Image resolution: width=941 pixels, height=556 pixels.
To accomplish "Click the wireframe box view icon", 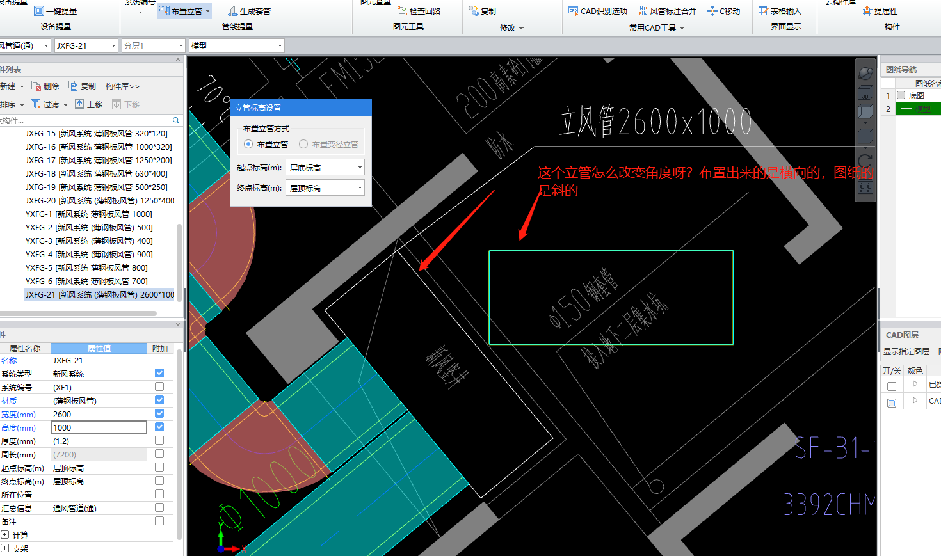I will (865, 111).
